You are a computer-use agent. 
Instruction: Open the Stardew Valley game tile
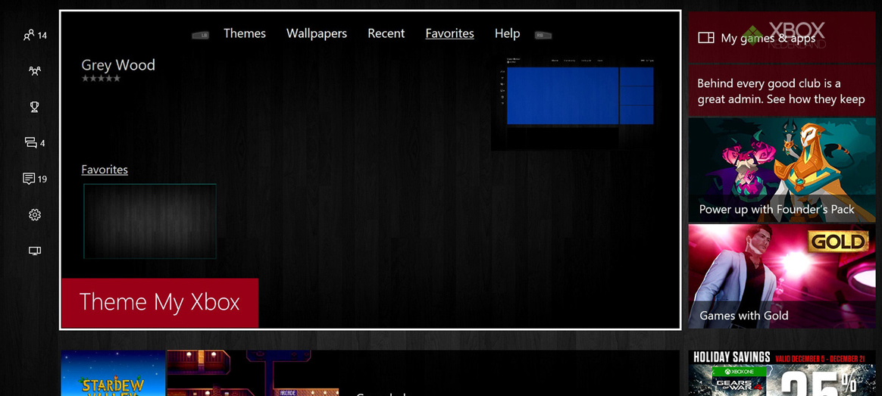point(114,373)
